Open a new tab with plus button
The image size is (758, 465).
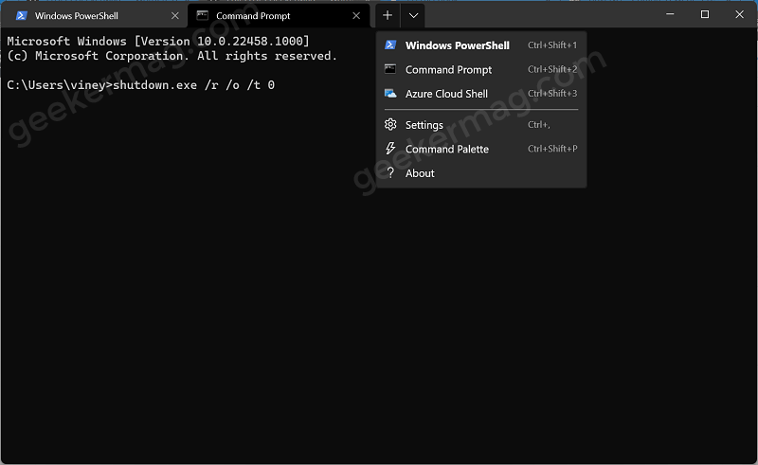(x=388, y=15)
